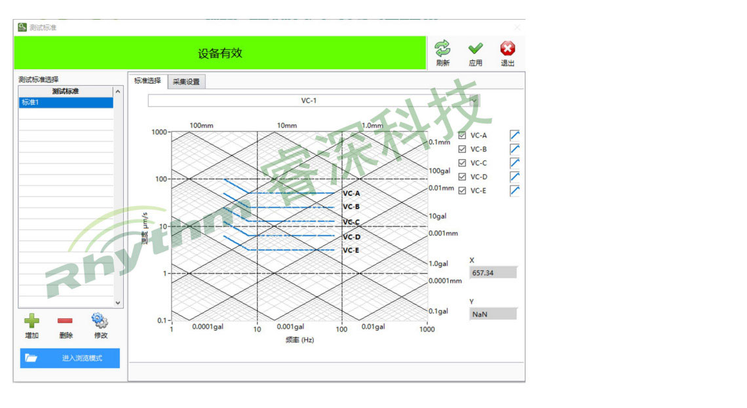Click the 频率 (Hz) axis label
Screen dimensions: 747x408
[x=299, y=340]
